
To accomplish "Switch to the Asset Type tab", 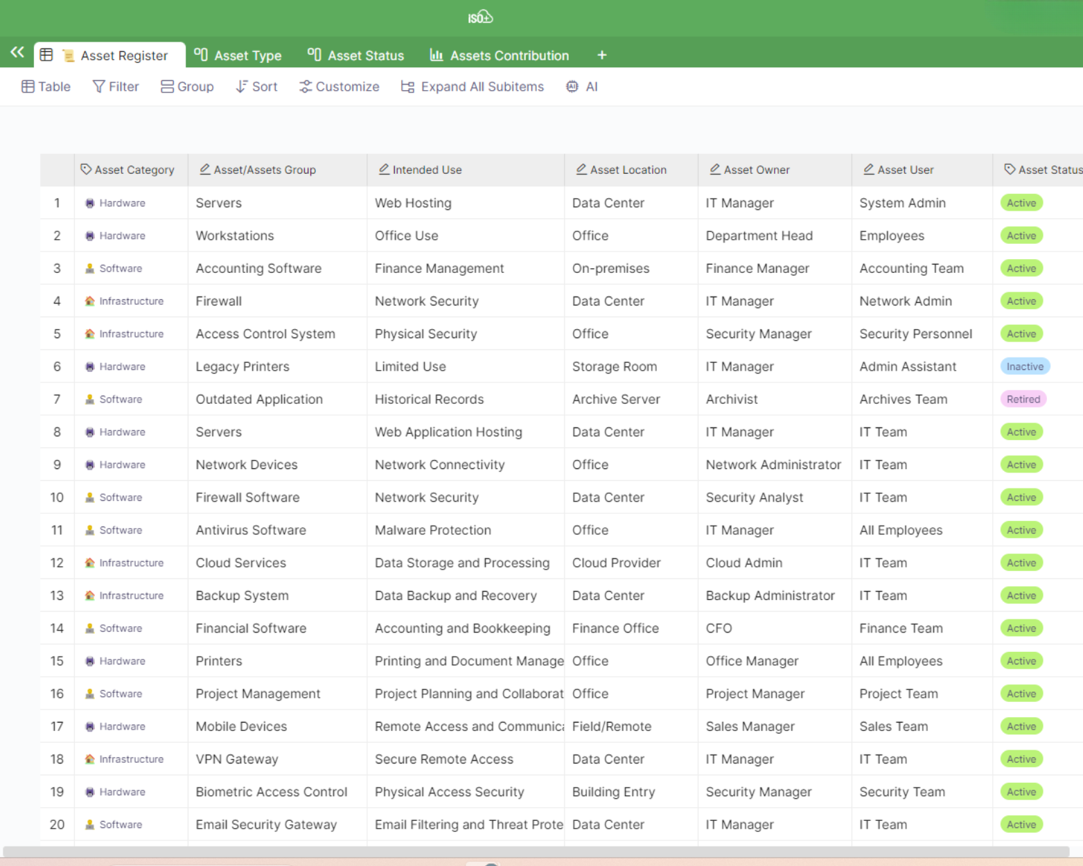I will point(238,55).
